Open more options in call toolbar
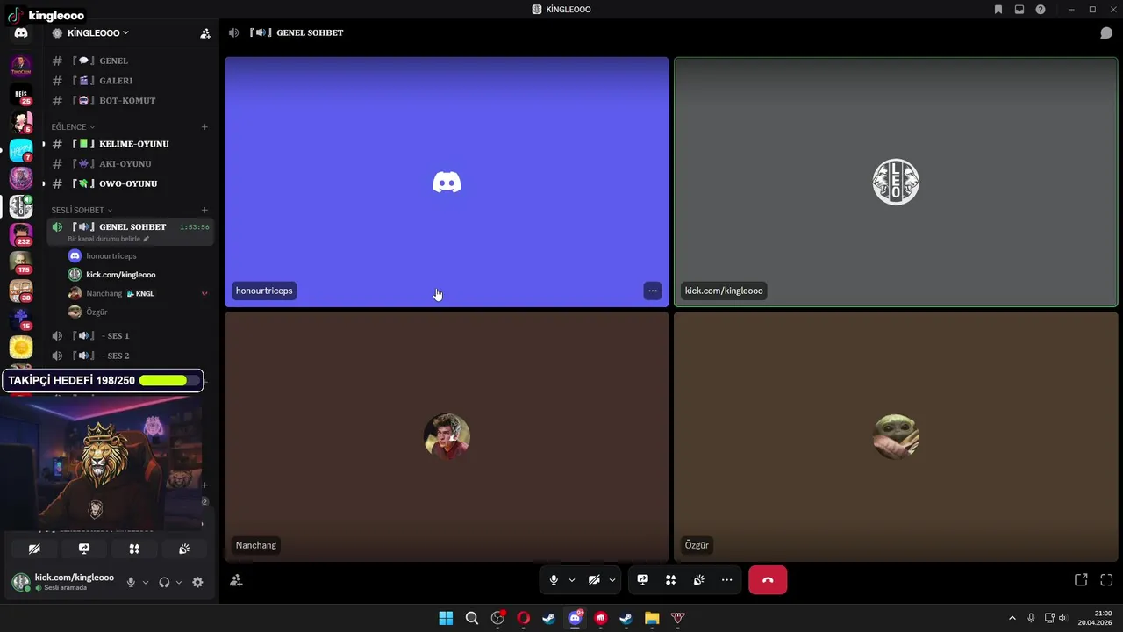The height and width of the screenshot is (632, 1123). coord(726,580)
